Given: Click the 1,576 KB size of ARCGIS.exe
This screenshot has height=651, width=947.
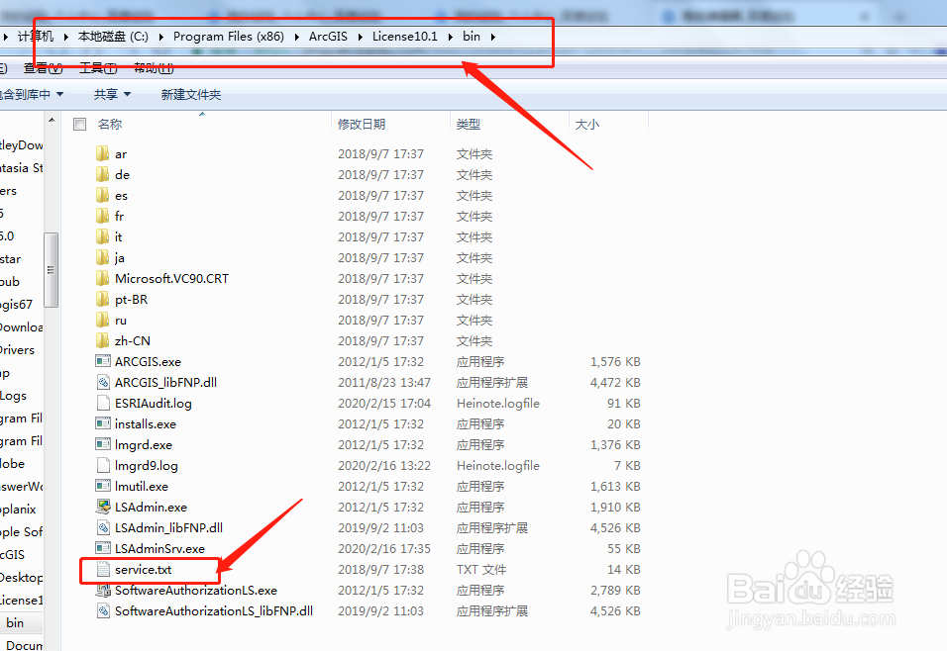Looking at the screenshot, I should (615, 361).
